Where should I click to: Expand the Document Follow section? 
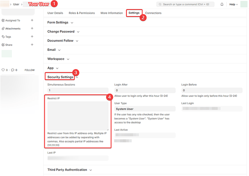tap(63, 41)
